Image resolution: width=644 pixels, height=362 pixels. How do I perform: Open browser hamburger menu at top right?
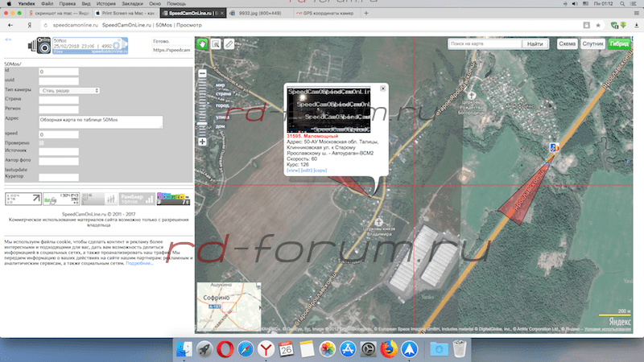pos(636,13)
